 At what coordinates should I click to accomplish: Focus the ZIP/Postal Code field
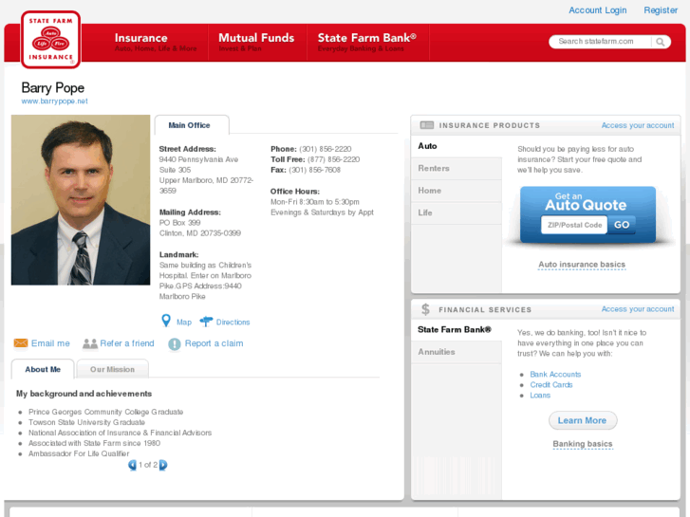pyautogui.click(x=574, y=225)
